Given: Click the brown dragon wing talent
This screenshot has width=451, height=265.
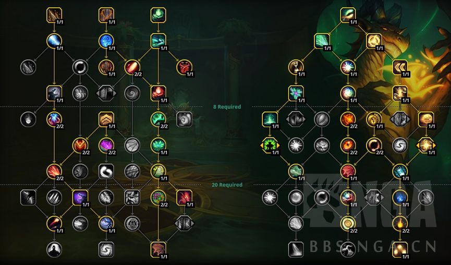Looking at the screenshot, I should pyautogui.click(x=158, y=249).
